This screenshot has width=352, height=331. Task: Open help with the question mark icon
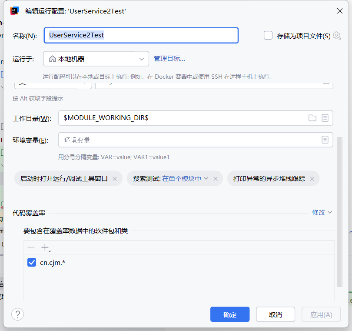[x=17, y=314]
